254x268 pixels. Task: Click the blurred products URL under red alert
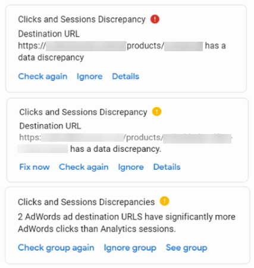(111, 46)
